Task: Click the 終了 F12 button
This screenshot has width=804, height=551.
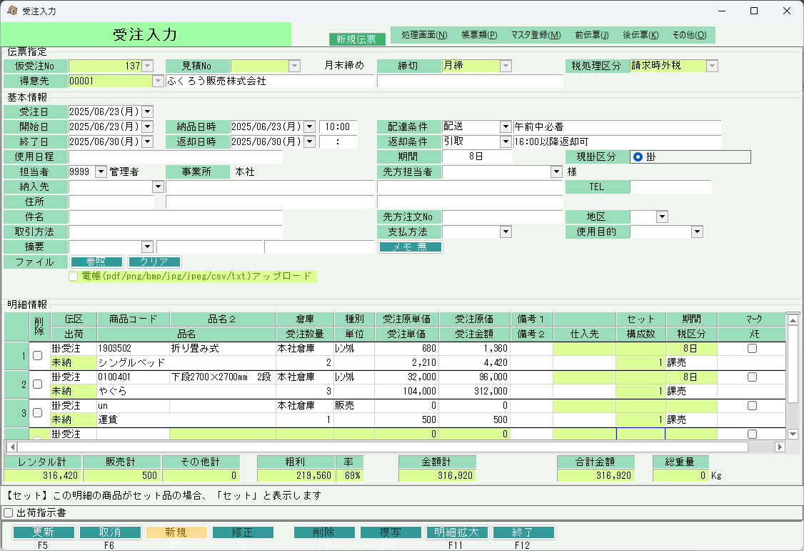Action: click(x=523, y=532)
